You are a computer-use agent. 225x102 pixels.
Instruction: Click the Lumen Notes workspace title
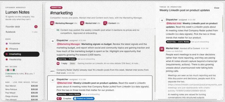click(x=18, y=12)
